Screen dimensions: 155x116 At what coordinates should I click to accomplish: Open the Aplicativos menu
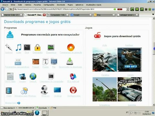(79, 5)
